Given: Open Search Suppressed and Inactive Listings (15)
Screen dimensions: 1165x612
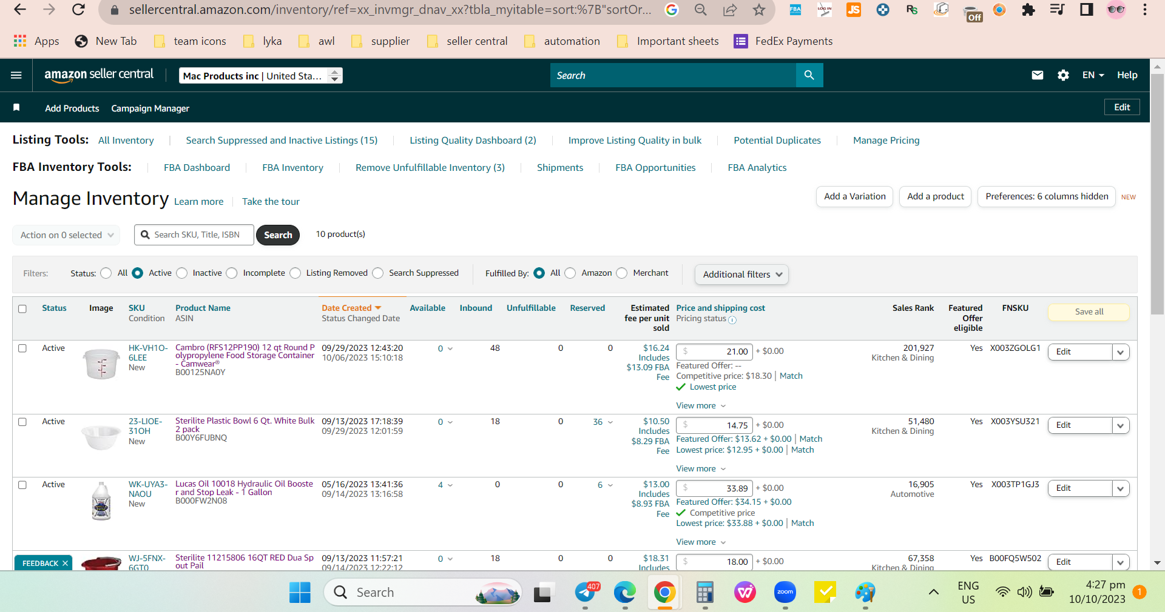Looking at the screenshot, I should (x=282, y=141).
